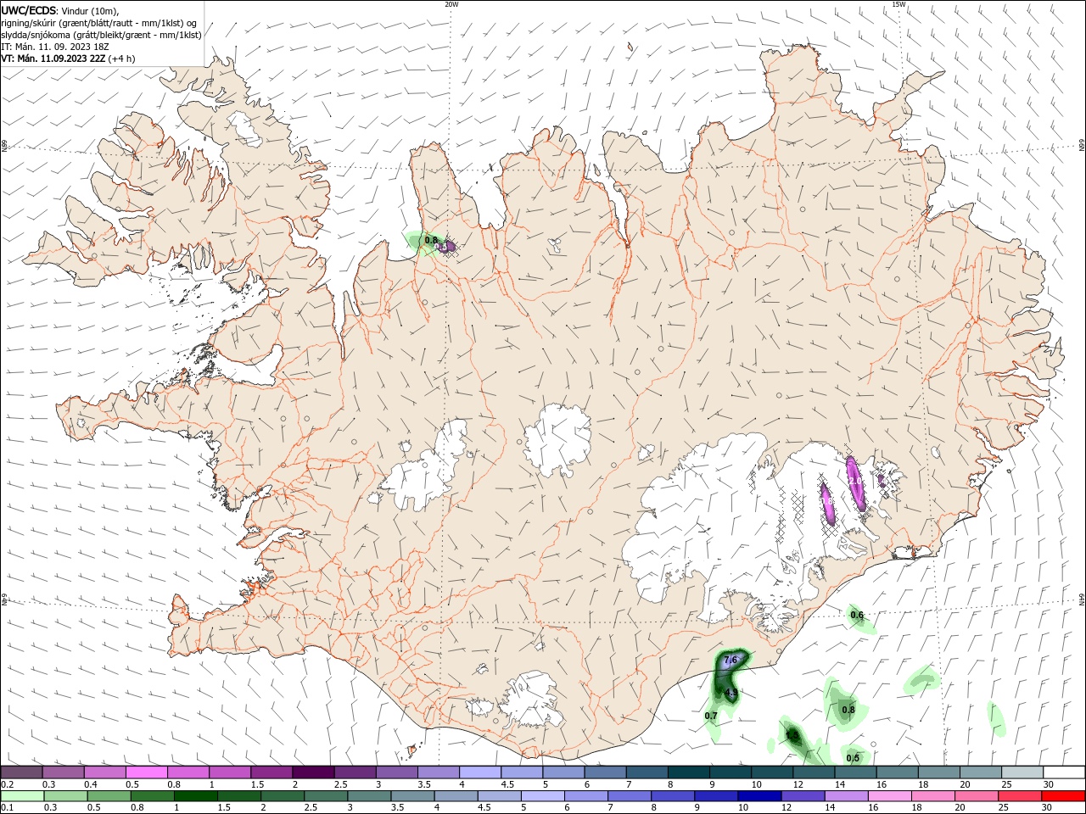Pick the bright red 30 swatch, lower scale

(1062, 796)
